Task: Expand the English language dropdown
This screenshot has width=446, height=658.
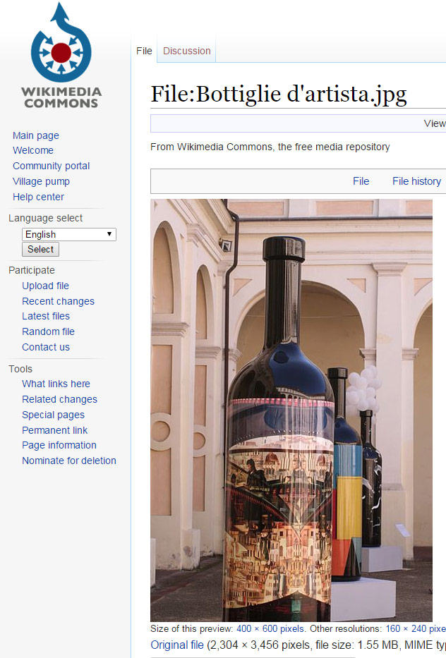Action: pos(69,234)
